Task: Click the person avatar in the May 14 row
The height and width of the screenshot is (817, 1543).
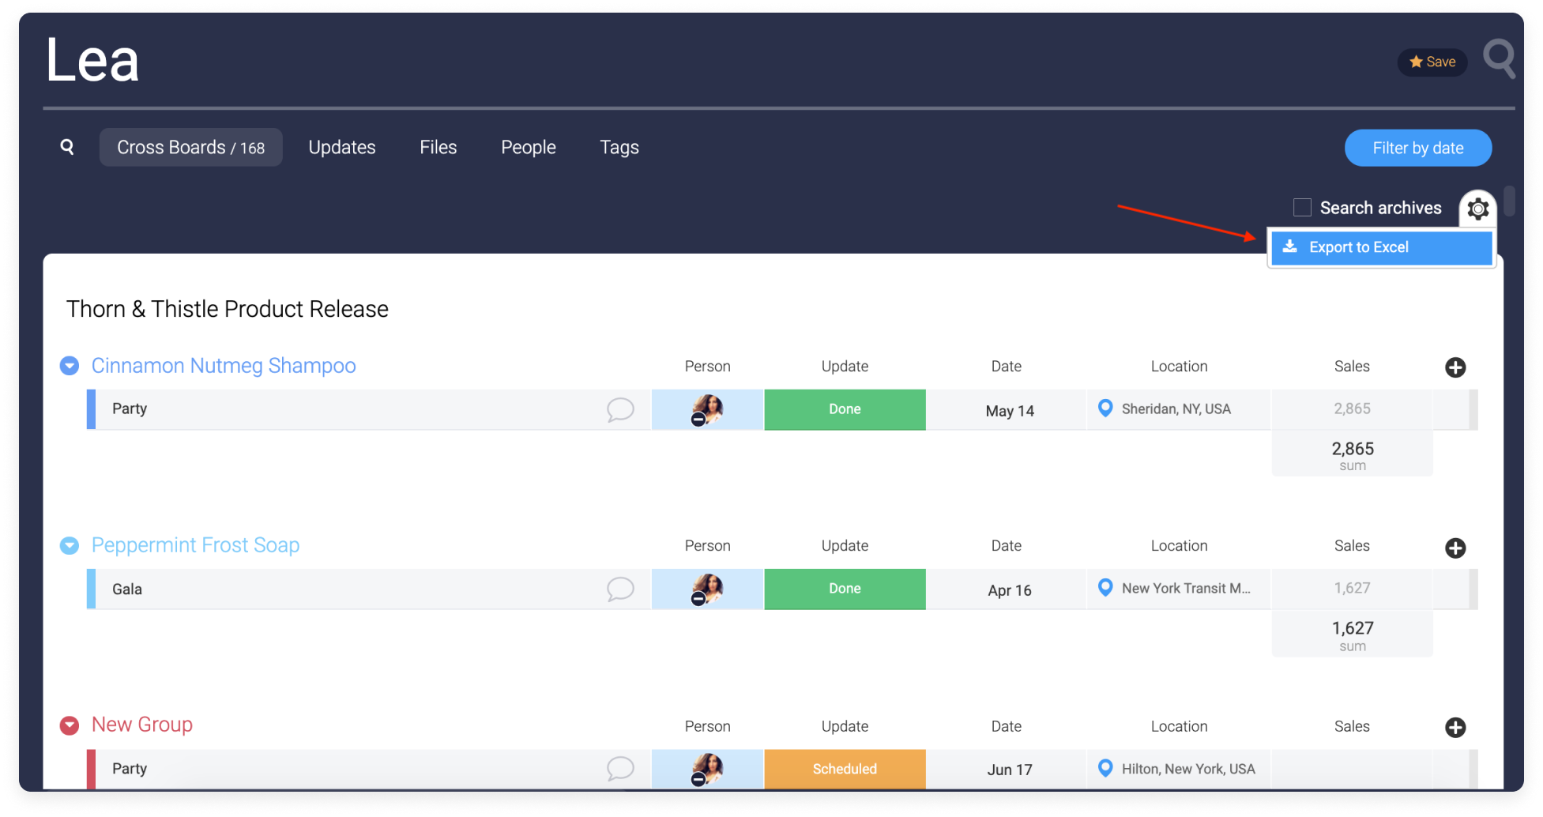Action: (x=707, y=409)
